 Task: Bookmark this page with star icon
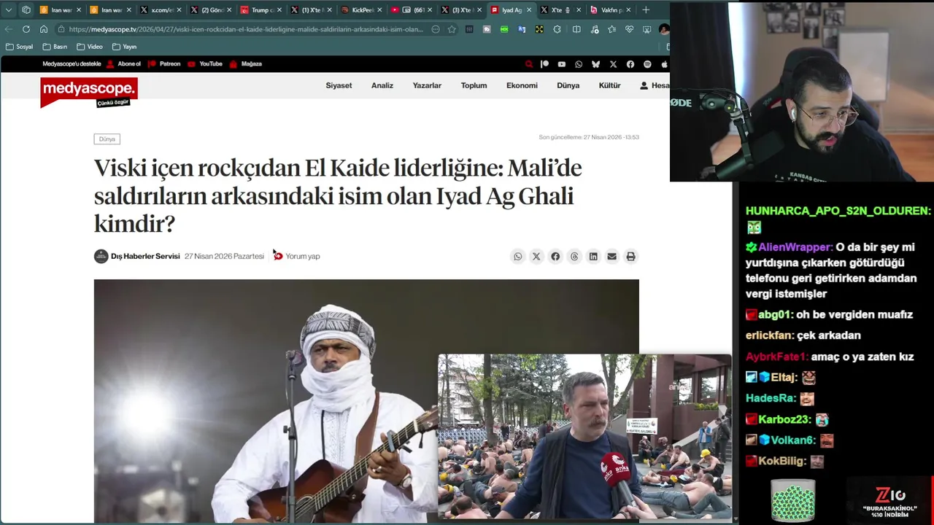tap(452, 29)
